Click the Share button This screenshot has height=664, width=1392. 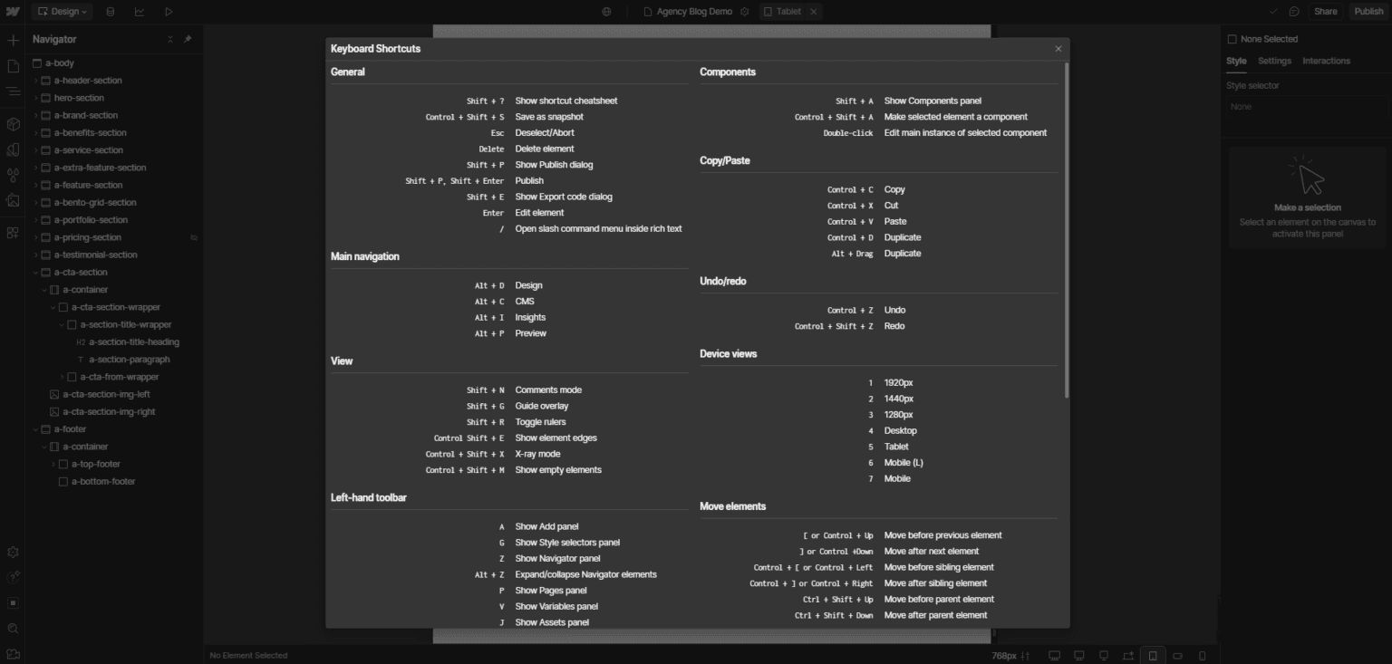pyautogui.click(x=1325, y=12)
